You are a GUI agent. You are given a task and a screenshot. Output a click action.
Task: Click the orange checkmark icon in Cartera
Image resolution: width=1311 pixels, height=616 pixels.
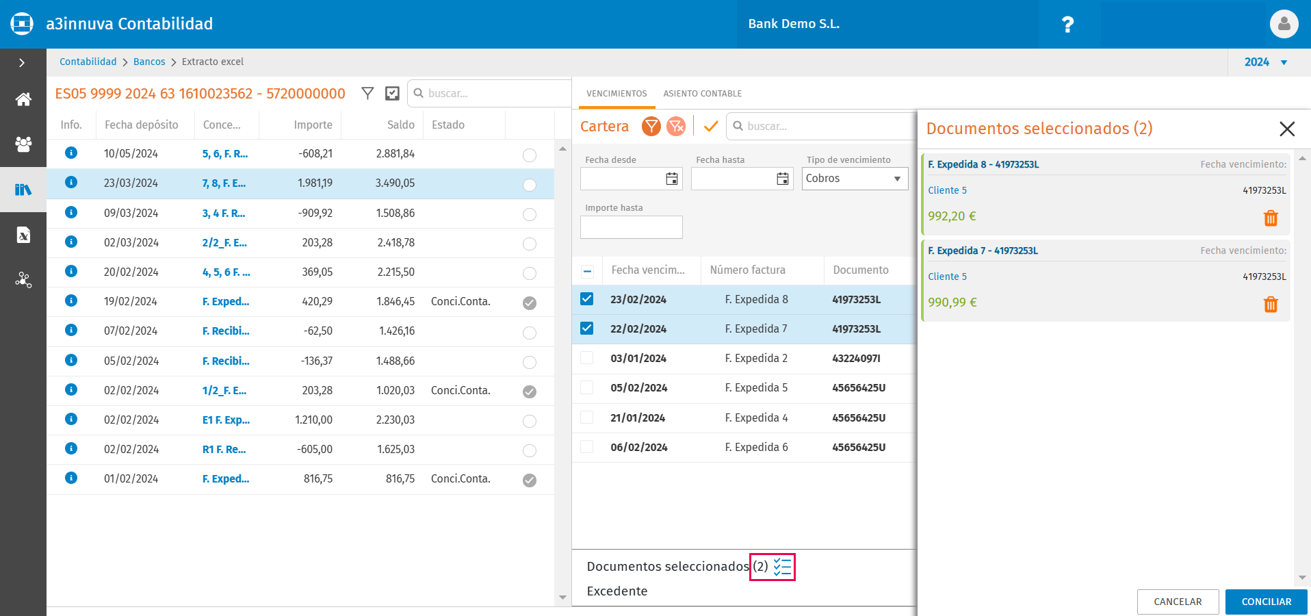coord(711,126)
